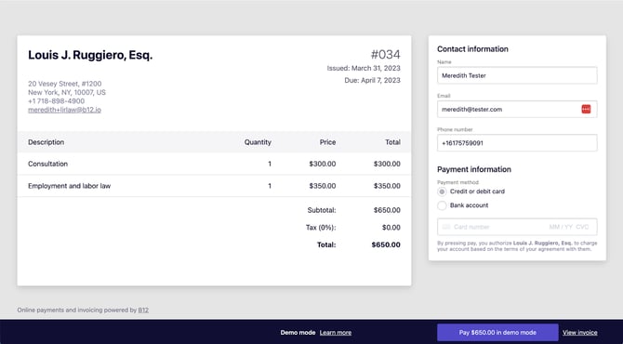
Task: Click the invoice number #034
Action: tap(385, 55)
